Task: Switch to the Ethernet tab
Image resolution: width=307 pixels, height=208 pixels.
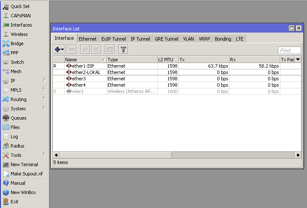Action: coord(88,39)
